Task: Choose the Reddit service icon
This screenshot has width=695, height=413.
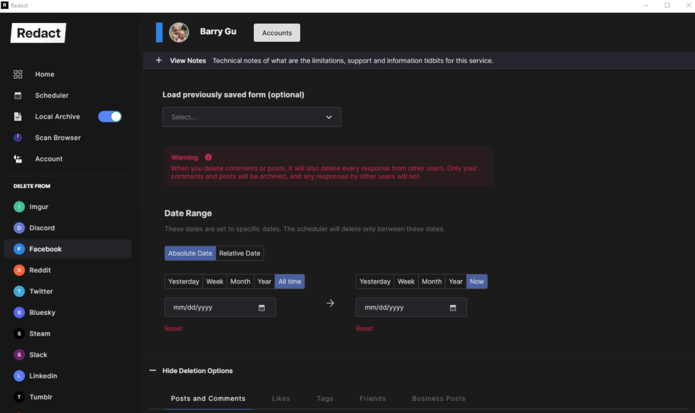Action: click(19, 270)
